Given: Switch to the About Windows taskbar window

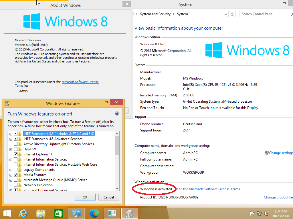Looking at the screenshot, I should point(112,213).
